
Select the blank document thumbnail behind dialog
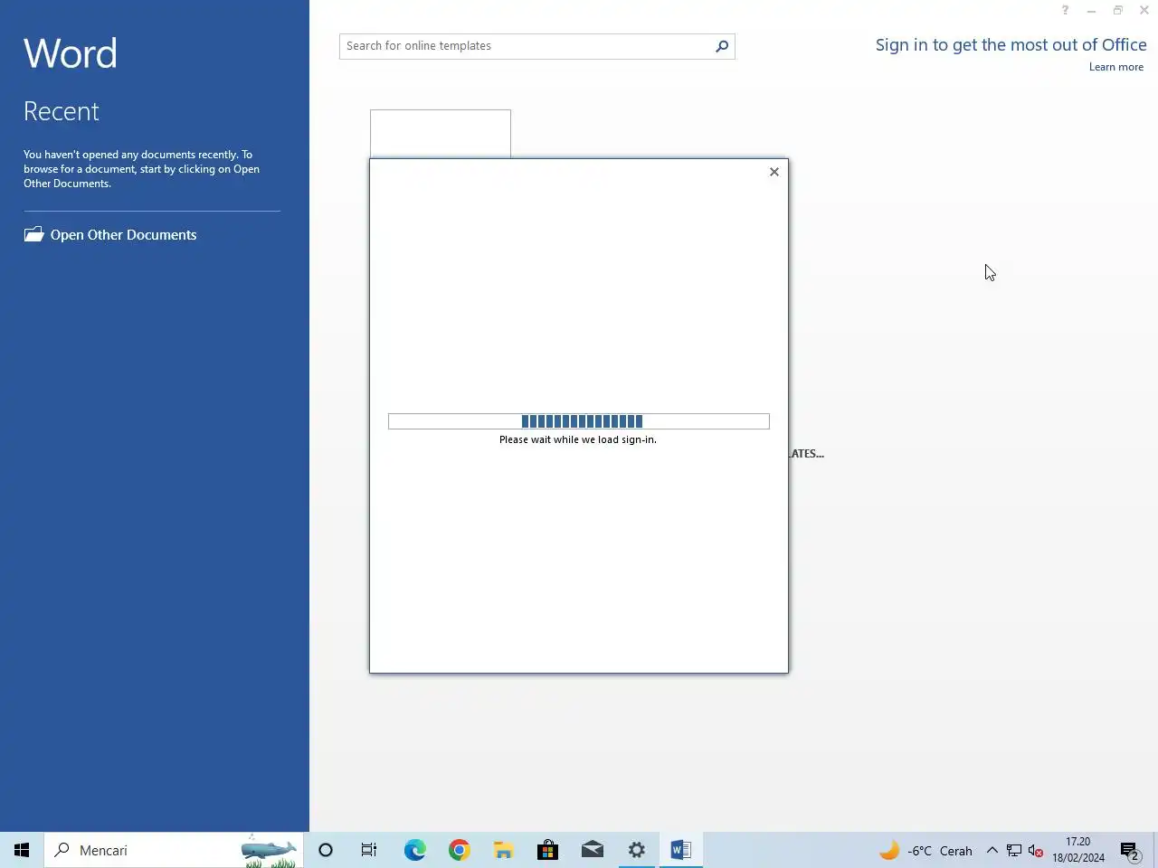(441, 134)
